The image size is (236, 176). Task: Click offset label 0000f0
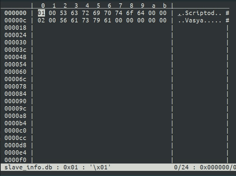point(15,160)
